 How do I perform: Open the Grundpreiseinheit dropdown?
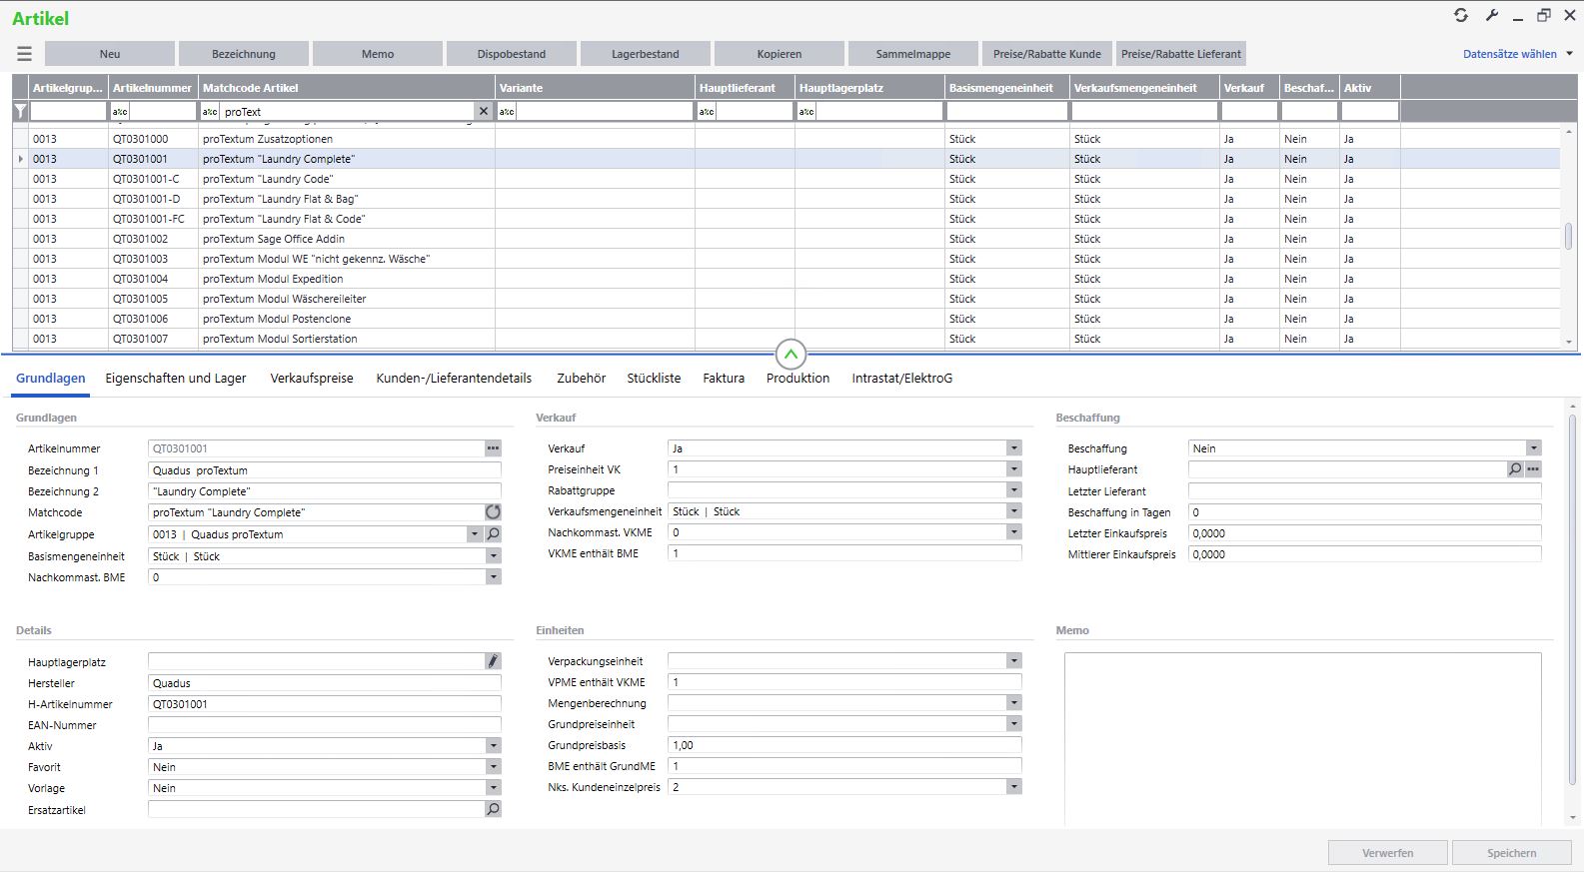click(x=1013, y=724)
